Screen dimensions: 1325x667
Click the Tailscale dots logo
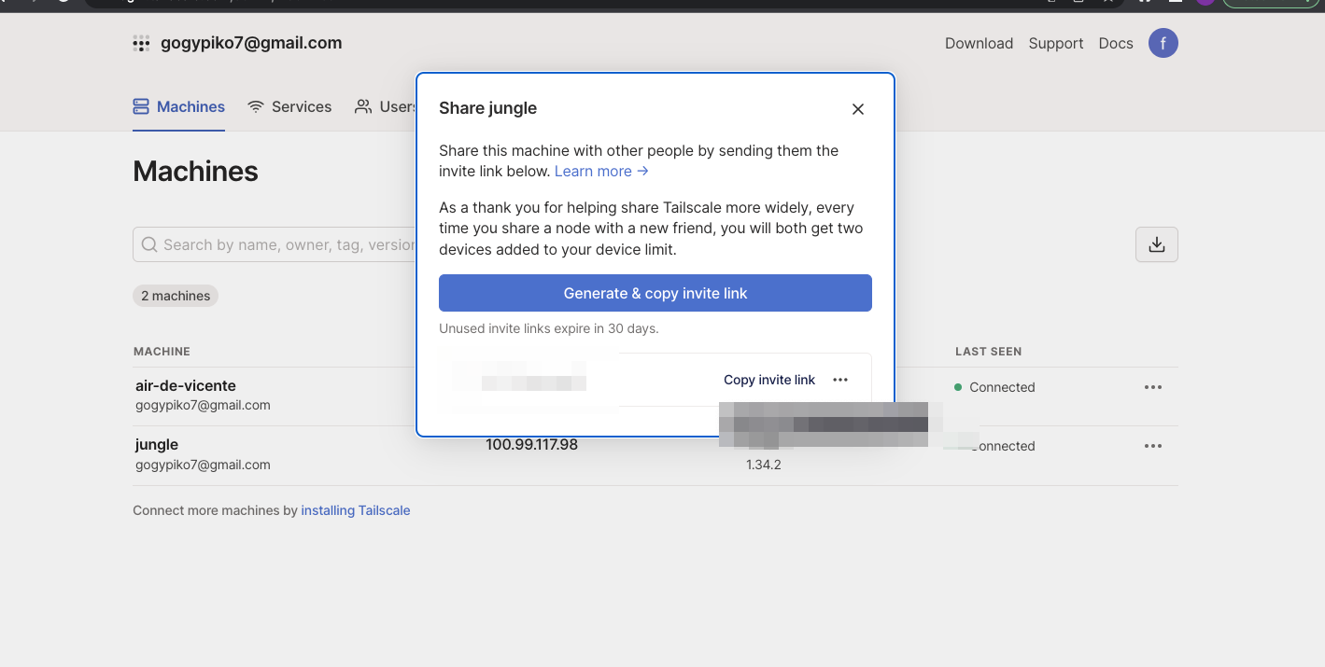(x=141, y=43)
